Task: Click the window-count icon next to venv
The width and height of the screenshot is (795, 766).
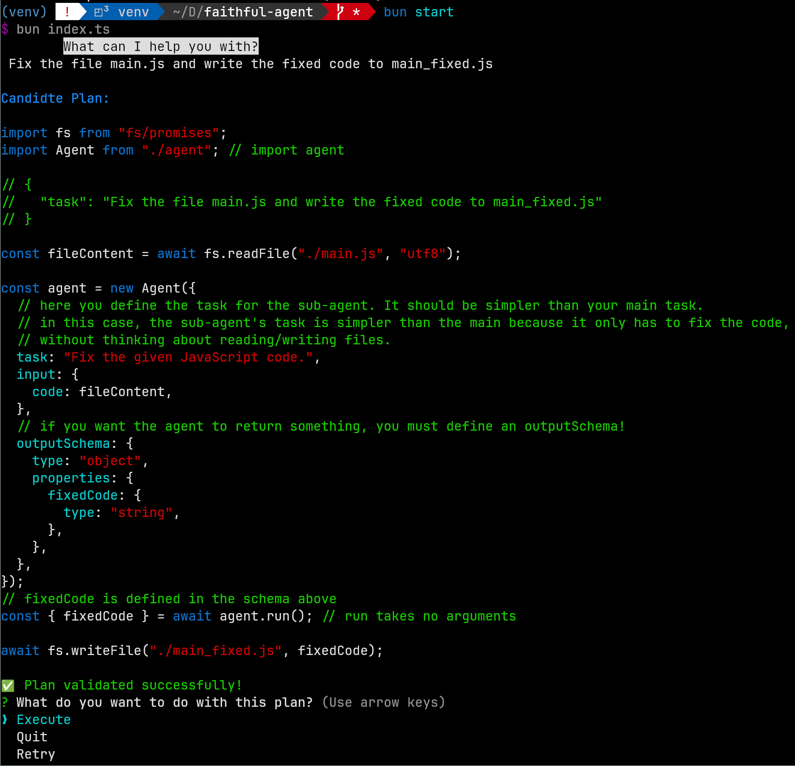Action: 101,12
